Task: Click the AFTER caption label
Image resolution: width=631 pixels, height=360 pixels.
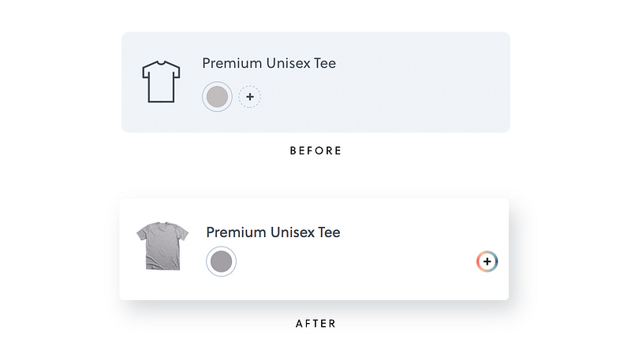Action: tap(316, 324)
